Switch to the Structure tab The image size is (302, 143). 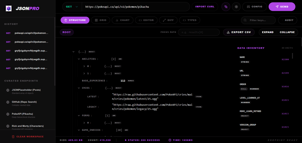pos(75,20)
